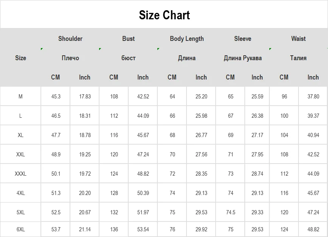Viewport: 328px width, 237px height.
Task: Select the 6XL row label
Action: click(20, 229)
